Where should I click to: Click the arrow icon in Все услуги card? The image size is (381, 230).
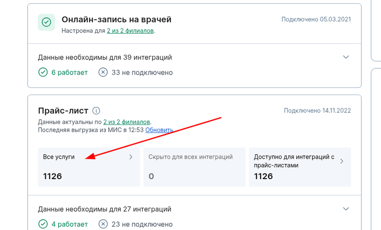coord(130,157)
